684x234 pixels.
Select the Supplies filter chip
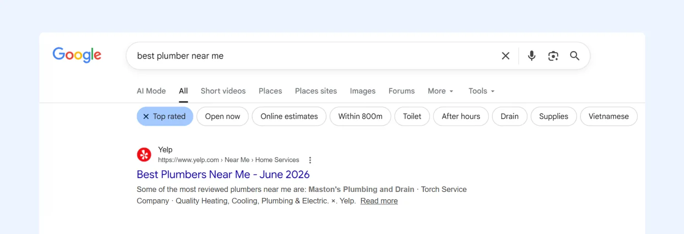[554, 117]
